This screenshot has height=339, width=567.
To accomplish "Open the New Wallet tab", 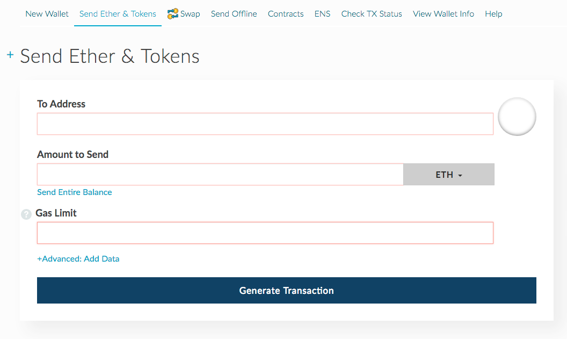I will click(47, 14).
